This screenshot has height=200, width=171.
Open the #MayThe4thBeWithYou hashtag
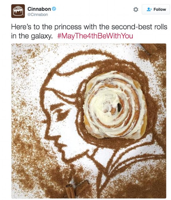point(95,36)
